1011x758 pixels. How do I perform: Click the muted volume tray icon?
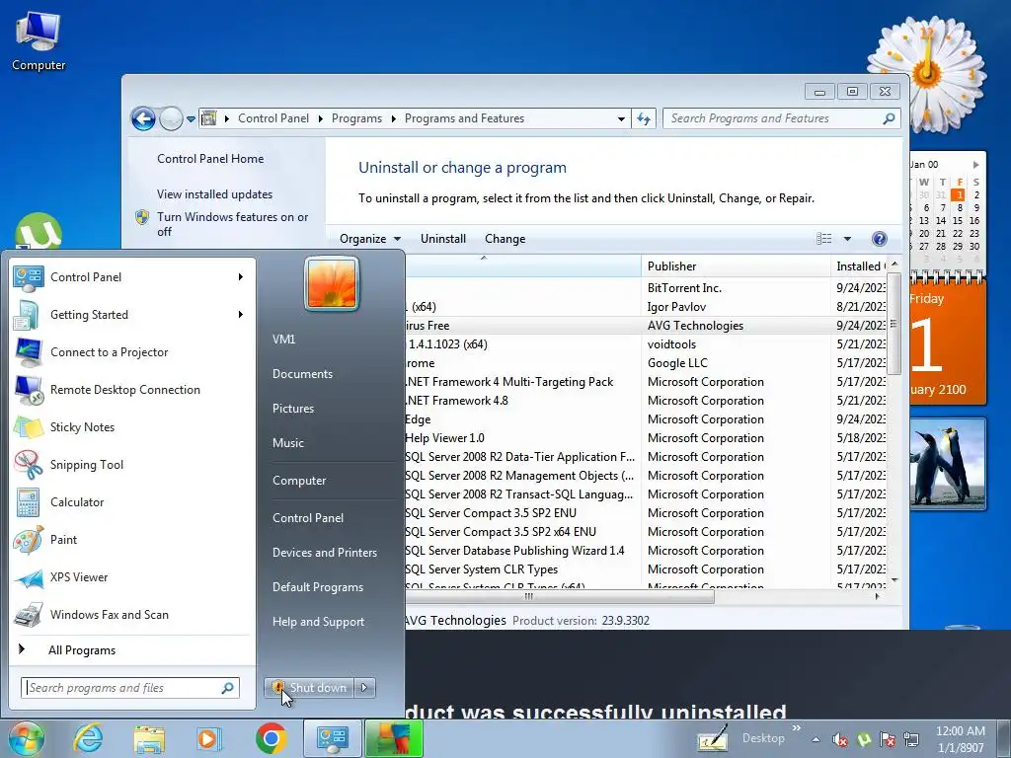point(839,739)
